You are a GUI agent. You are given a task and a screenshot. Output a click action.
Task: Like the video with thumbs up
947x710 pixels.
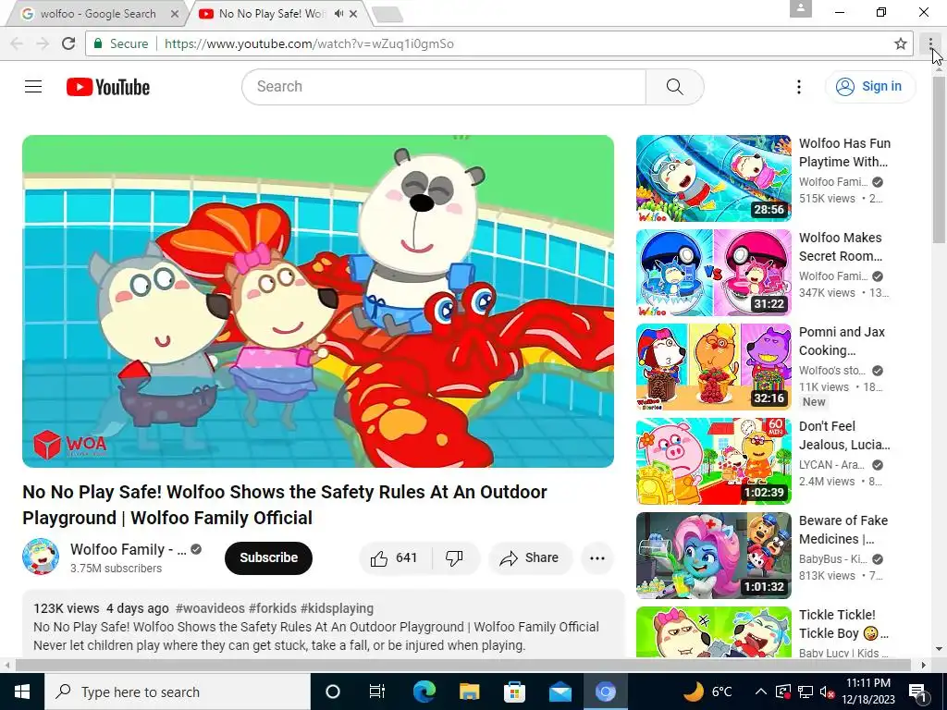click(x=395, y=557)
